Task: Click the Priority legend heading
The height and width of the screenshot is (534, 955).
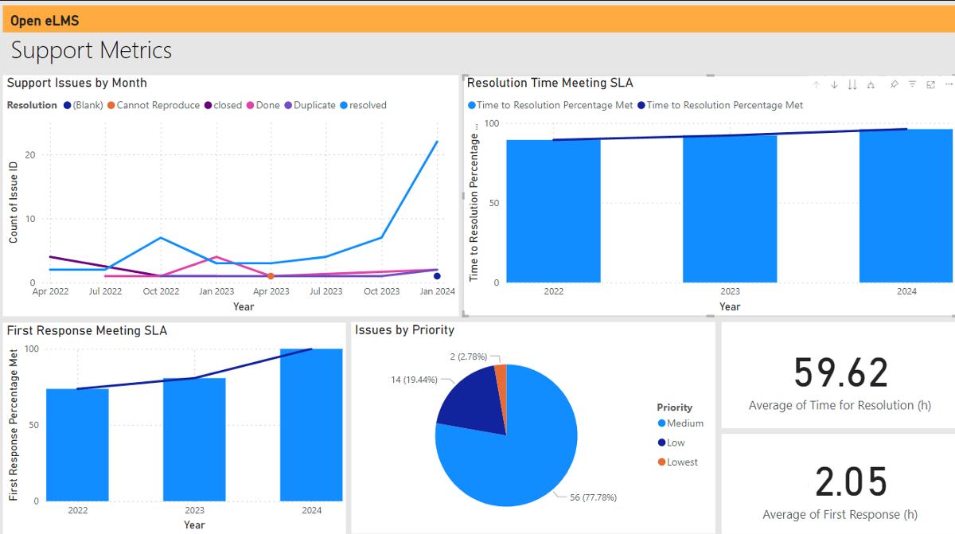Action: click(x=675, y=407)
